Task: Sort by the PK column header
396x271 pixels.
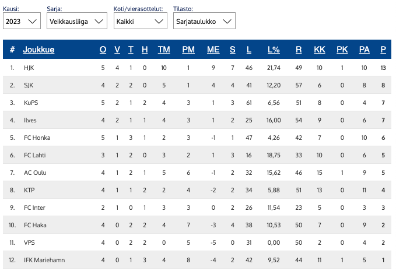Action: (x=342, y=50)
